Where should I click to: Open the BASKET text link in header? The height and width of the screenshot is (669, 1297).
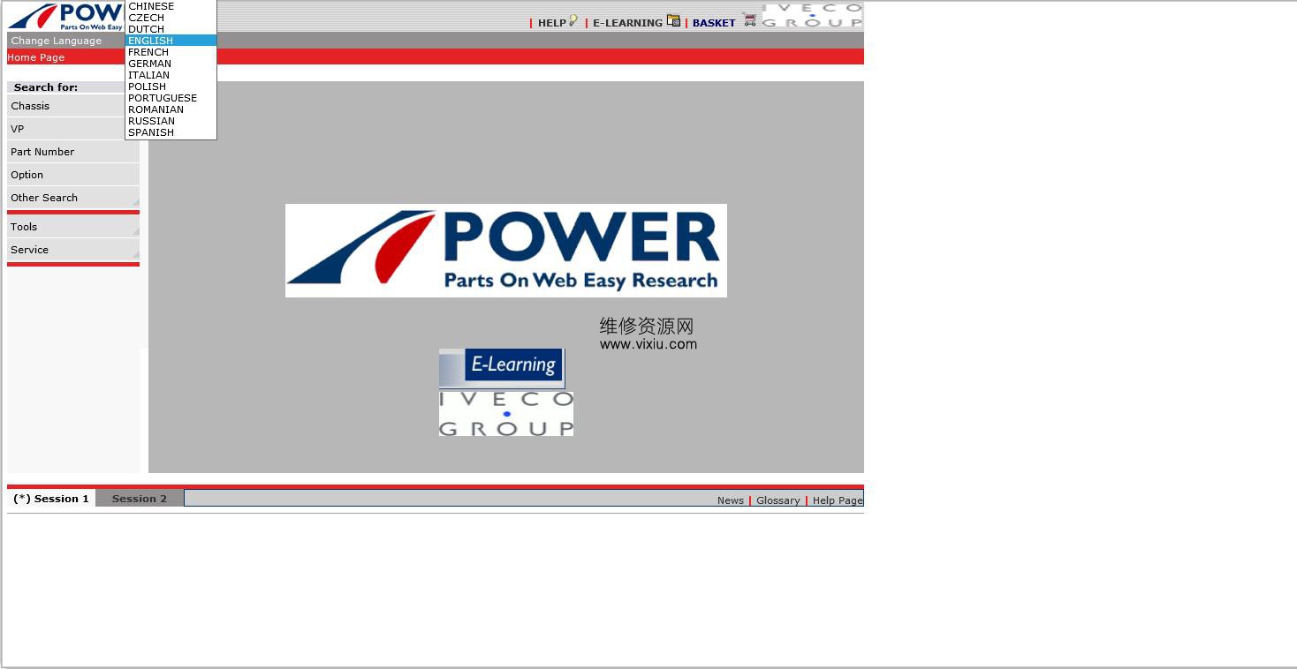pos(714,23)
